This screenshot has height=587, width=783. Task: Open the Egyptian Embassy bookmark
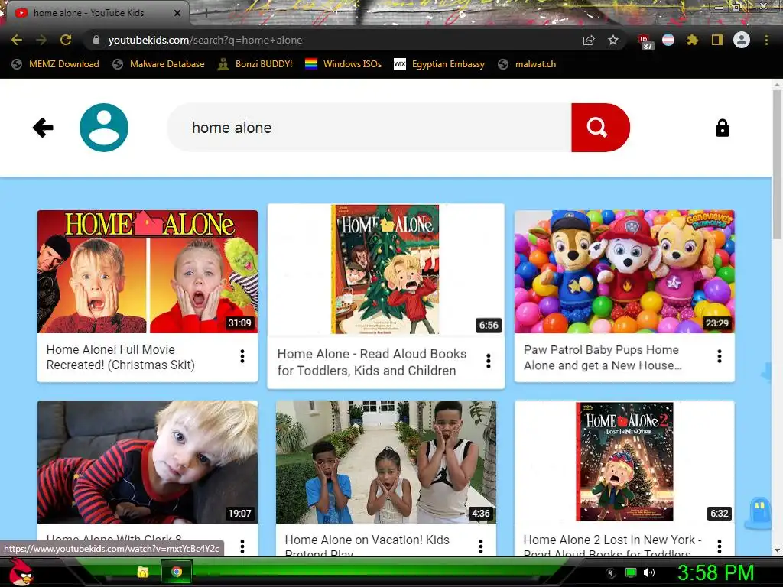click(440, 64)
